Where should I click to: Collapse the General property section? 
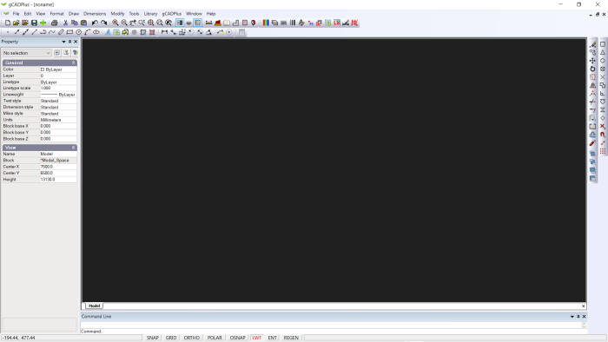coord(73,62)
